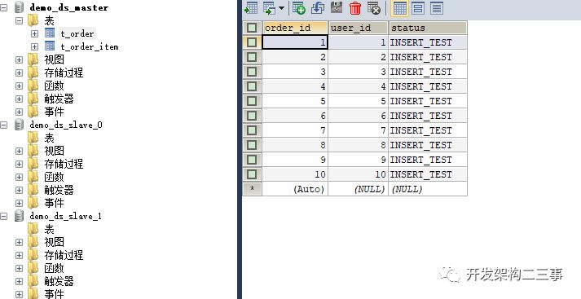Click the order_id column header
581x299 pixels.
[295, 28]
